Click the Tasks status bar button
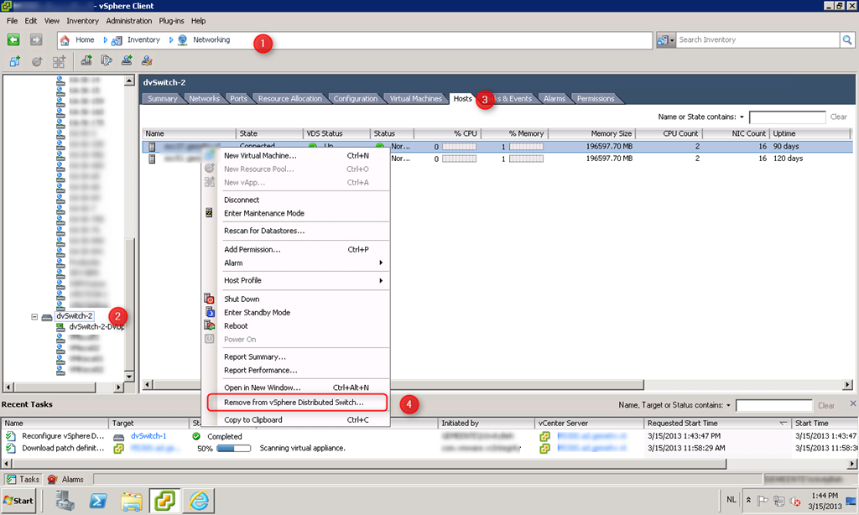Viewport: 859px width, 515px height. [23, 480]
